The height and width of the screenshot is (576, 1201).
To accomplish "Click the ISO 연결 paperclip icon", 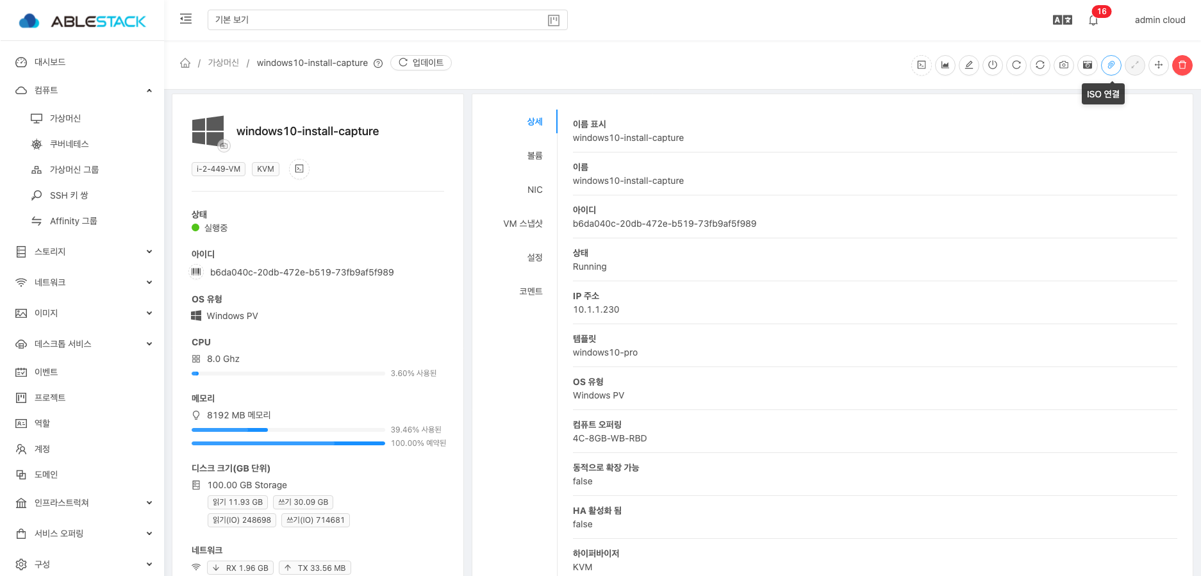I will tap(1111, 65).
